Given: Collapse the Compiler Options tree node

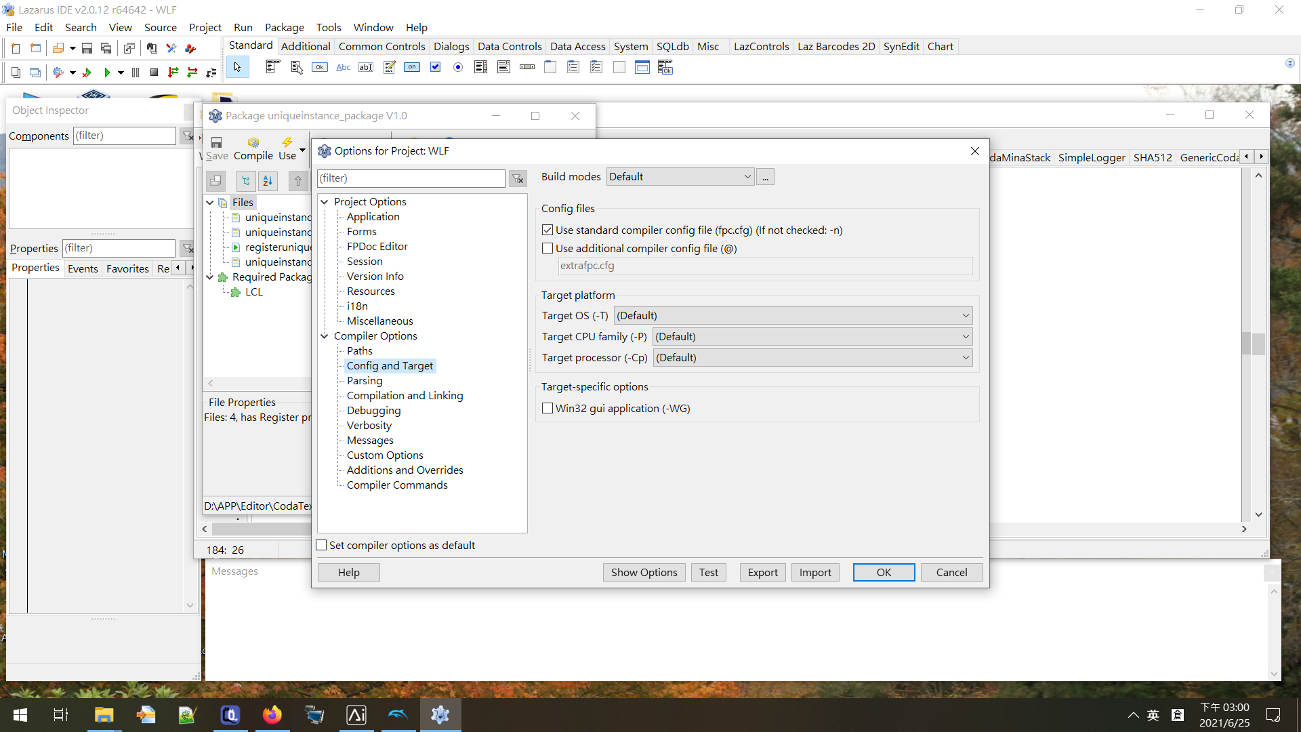Looking at the screenshot, I should 325,335.
